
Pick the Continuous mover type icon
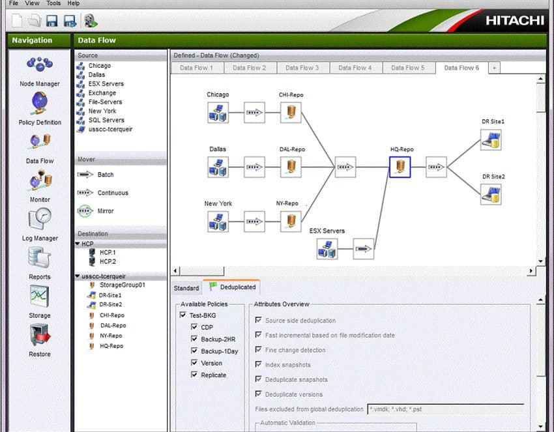point(85,192)
